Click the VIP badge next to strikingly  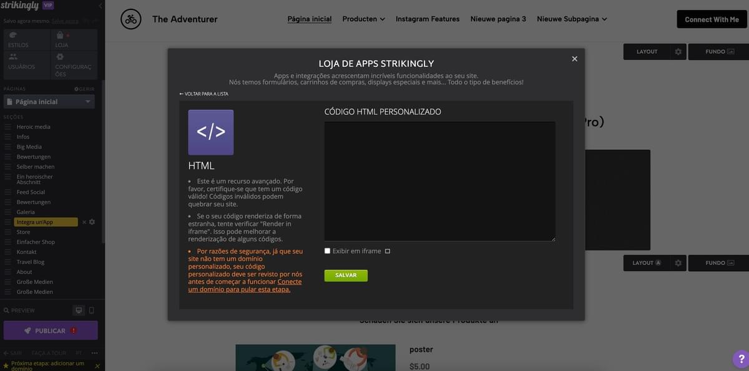(48, 6)
